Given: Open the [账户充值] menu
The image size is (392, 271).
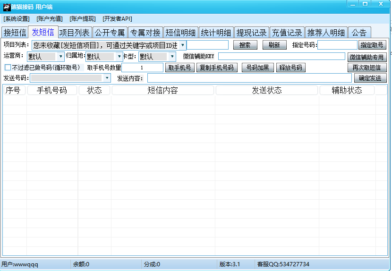Looking at the screenshot, I should pos(50,19).
